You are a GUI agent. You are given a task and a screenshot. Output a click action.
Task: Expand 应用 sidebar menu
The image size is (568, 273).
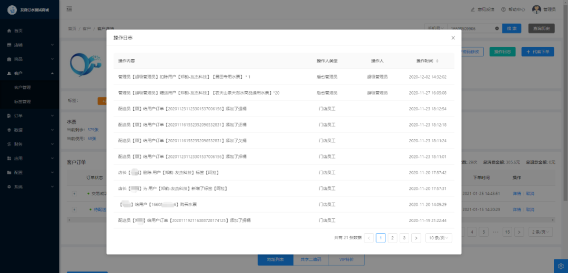pyautogui.click(x=29, y=159)
